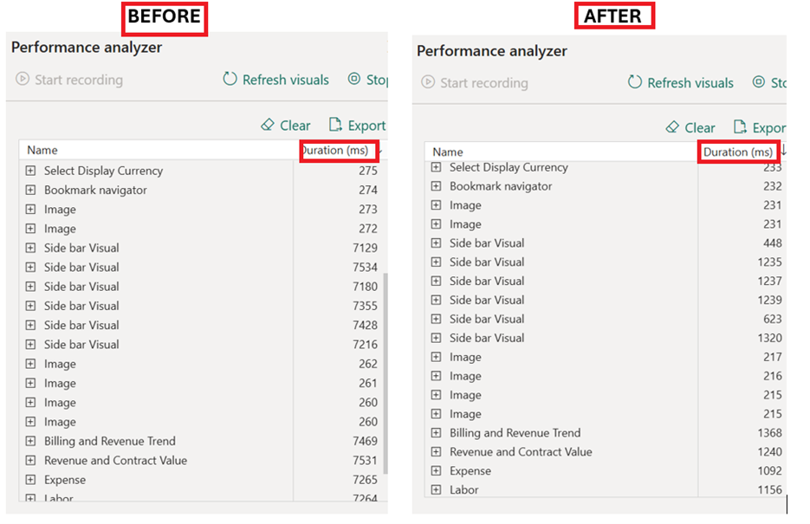The height and width of the screenshot is (524, 810).
Task: Click the Start recording icon in AFTER panel
Action: click(x=428, y=83)
